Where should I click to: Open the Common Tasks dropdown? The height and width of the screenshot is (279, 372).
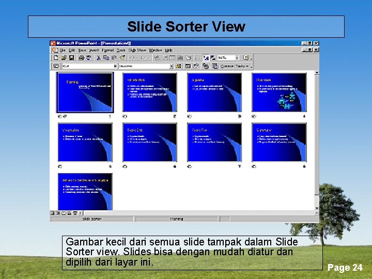pos(235,66)
